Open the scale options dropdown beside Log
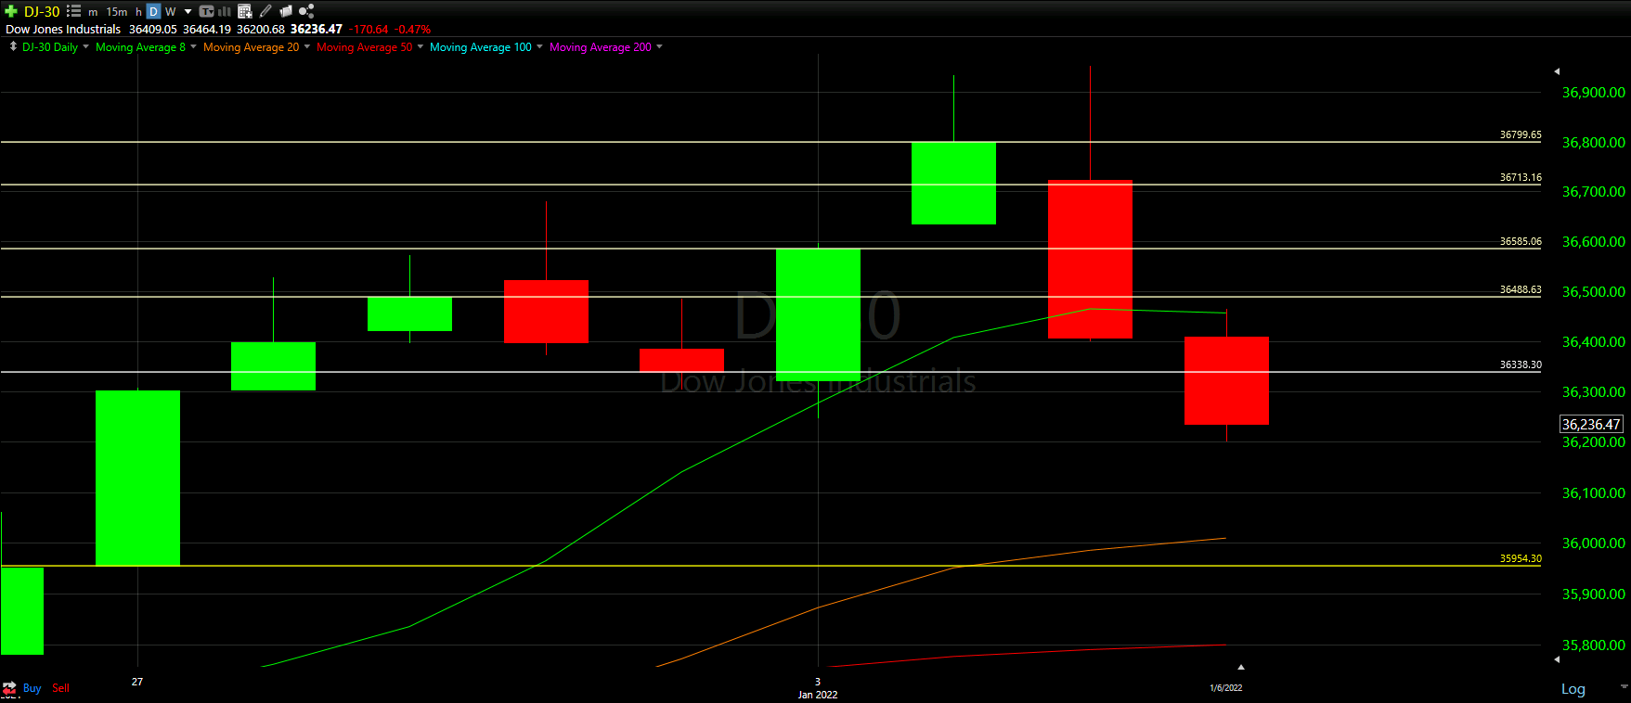Screen dimensions: 1631x703 click(x=1624, y=686)
